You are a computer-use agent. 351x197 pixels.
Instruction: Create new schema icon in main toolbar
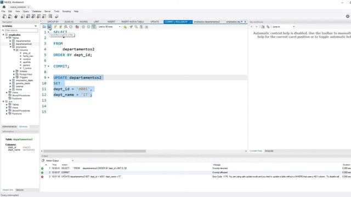point(22,16)
